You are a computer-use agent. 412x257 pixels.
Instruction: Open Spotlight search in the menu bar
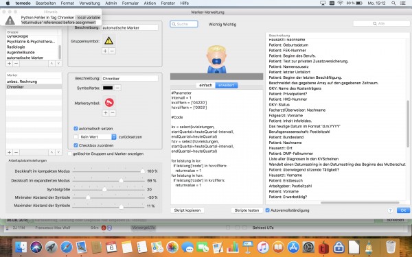[393, 3]
